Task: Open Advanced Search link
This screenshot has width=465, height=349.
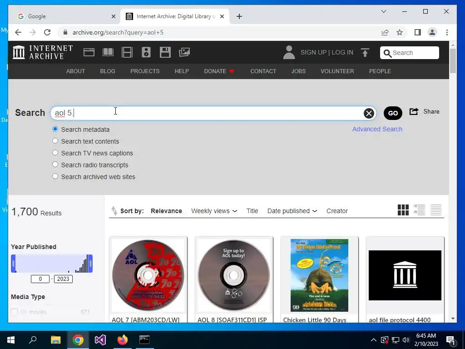Action: click(x=377, y=129)
